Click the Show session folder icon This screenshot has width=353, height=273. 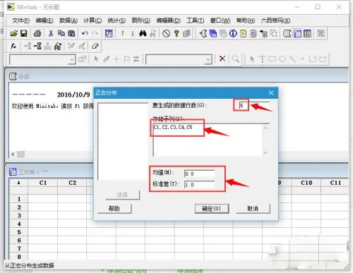(203, 34)
